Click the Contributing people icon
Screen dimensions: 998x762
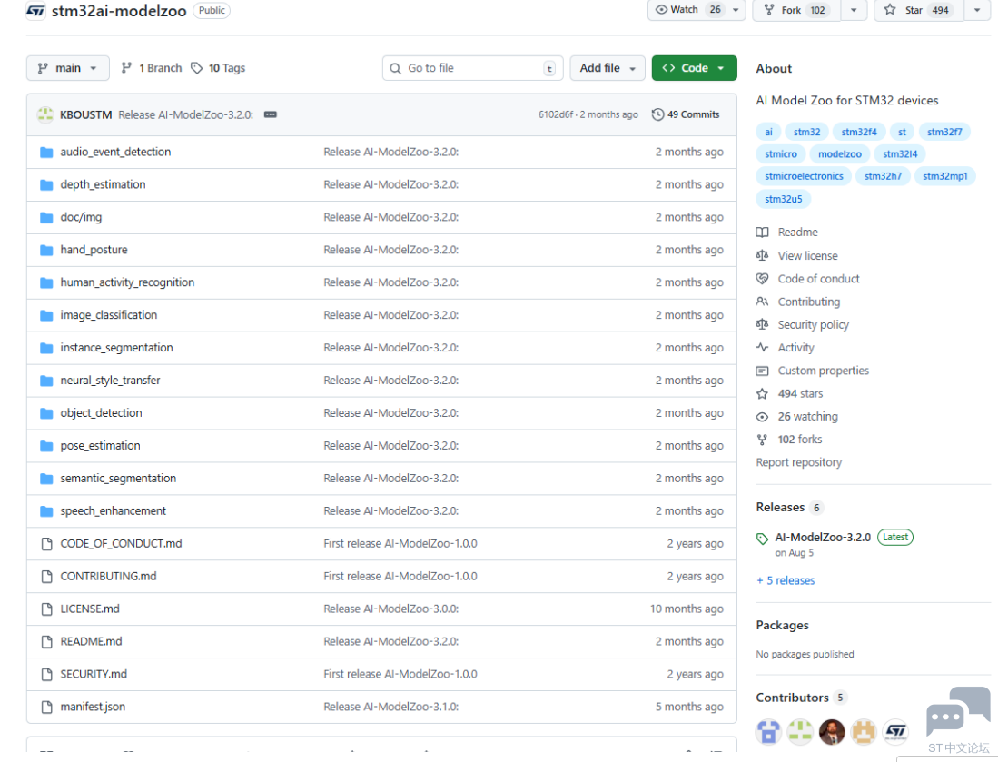pos(762,302)
